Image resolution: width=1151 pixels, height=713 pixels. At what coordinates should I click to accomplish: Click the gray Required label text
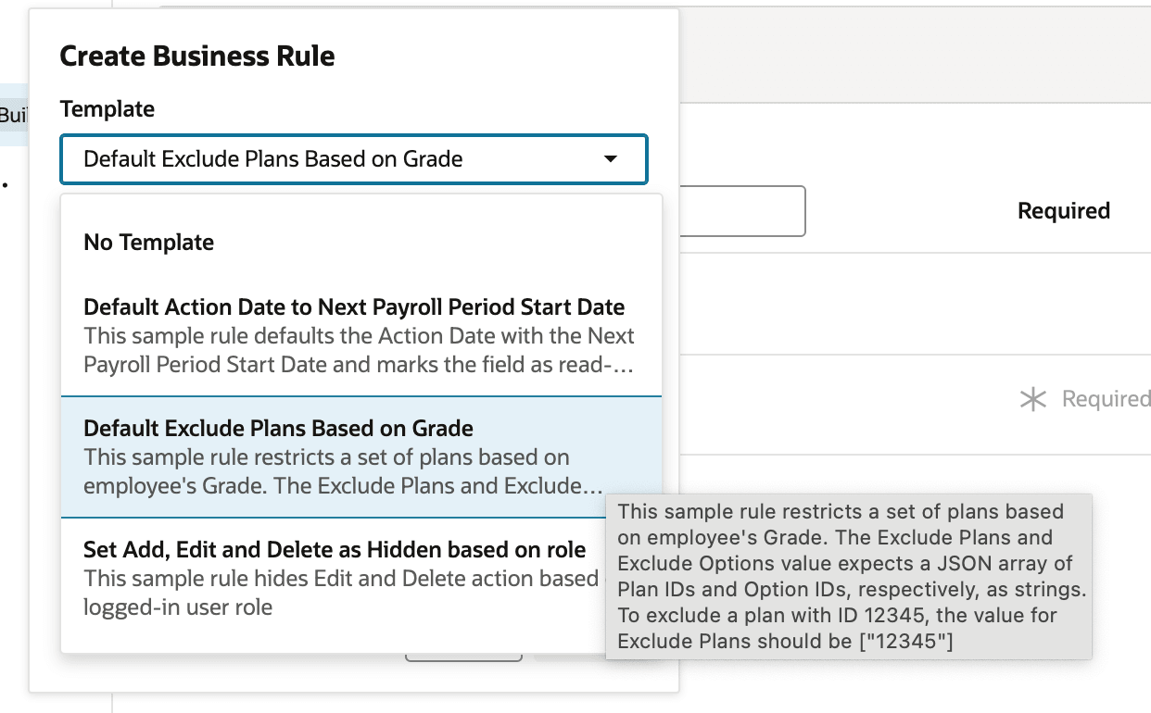point(1105,399)
